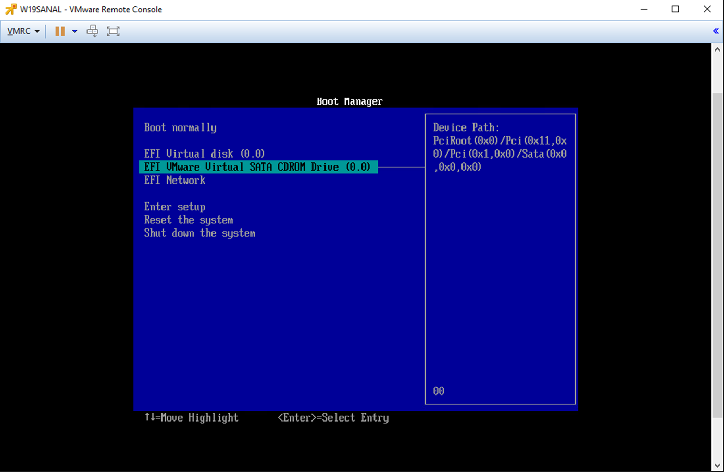Open the VMRC dropdown menu

pos(23,31)
